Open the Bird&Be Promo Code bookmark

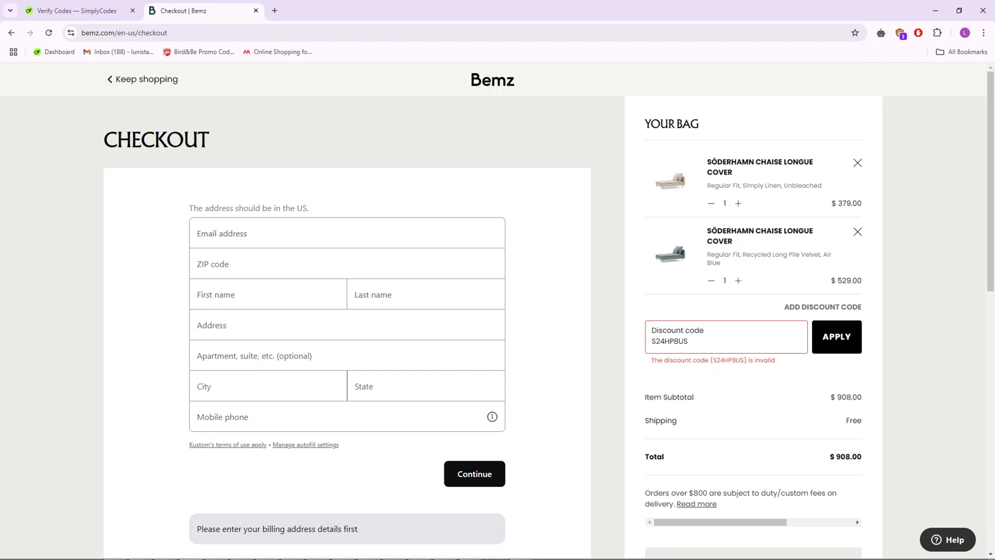199,52
